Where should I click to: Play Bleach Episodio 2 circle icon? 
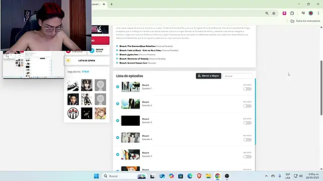(x=118, y=104)
